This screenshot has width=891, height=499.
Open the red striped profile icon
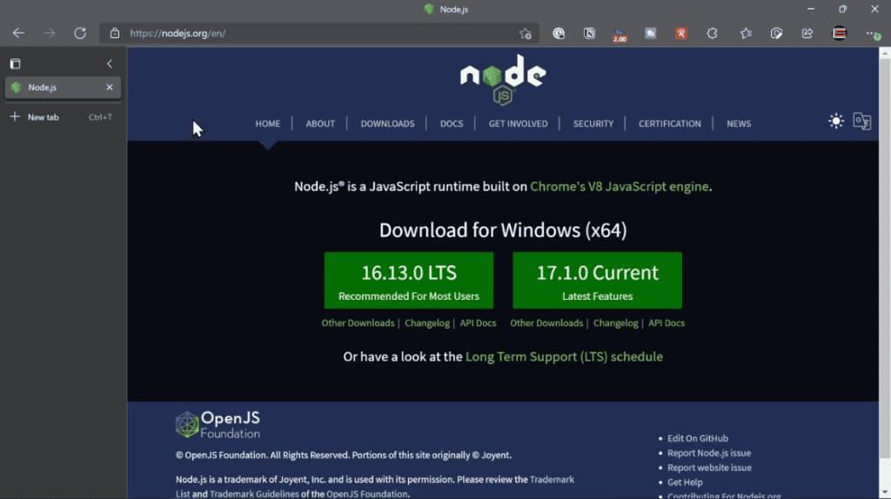tap(840, 34)
